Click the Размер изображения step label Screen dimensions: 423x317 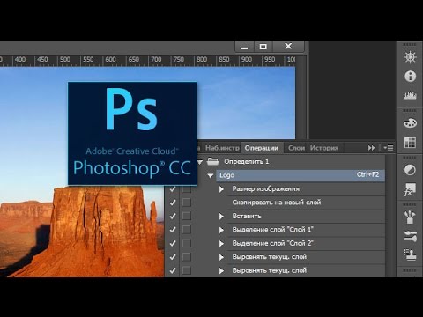click(266, 188)
